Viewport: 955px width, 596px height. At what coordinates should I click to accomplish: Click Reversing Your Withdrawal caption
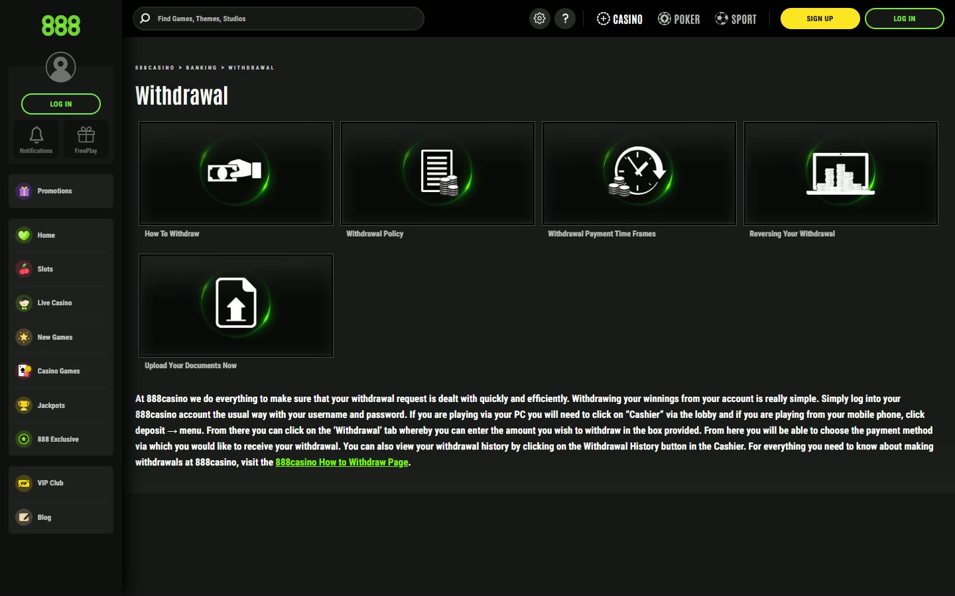click(792, 234)
